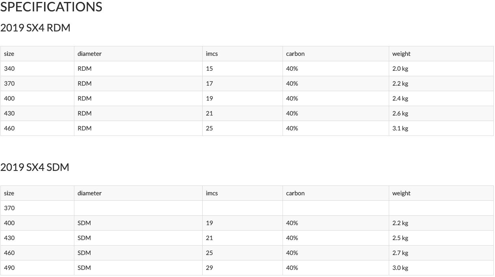Select the diameter header in SDM table
495x277 pixels.
click(89, 193)
